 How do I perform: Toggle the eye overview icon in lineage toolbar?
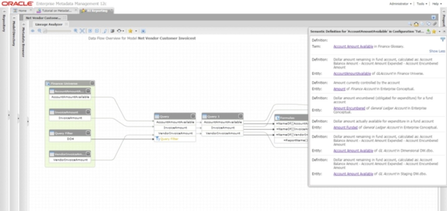click(x=32, y=31)
